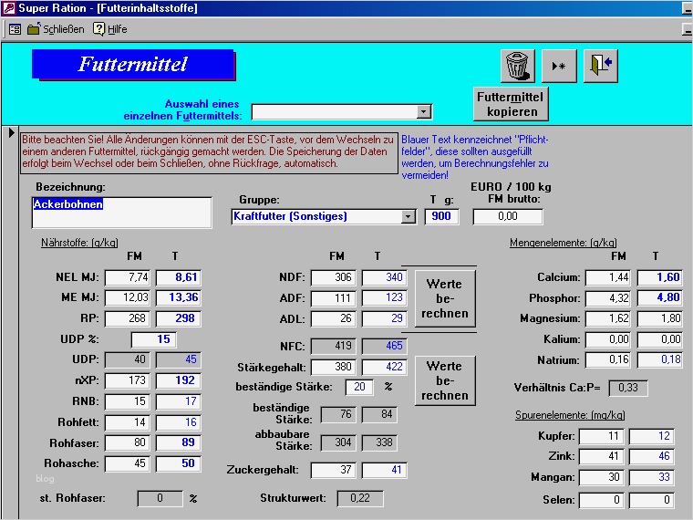Click the form view icon in toolbar

pyautogui.click(x=15, y=29)
